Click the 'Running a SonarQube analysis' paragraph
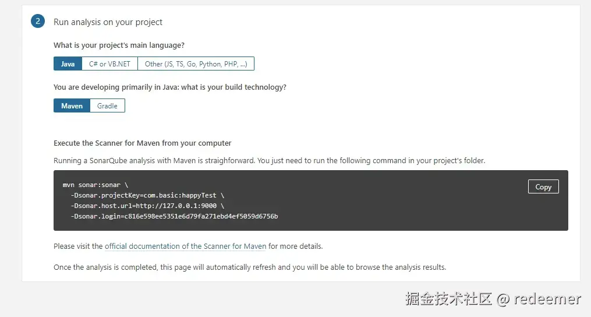This screenshot has width=591, height=317. [x=269, y=161]
